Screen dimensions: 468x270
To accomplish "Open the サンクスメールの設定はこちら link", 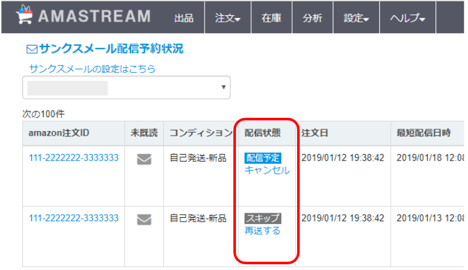I will [x=92, y=69].
